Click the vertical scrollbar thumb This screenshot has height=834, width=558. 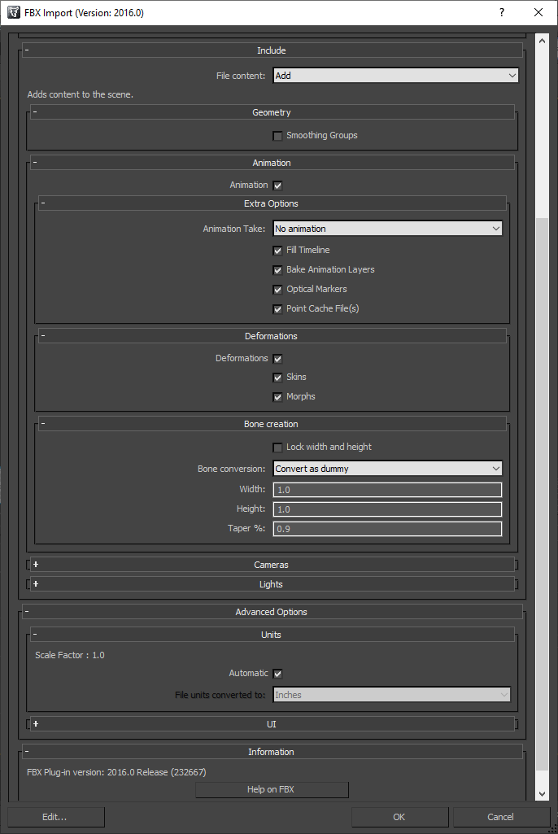542,495
